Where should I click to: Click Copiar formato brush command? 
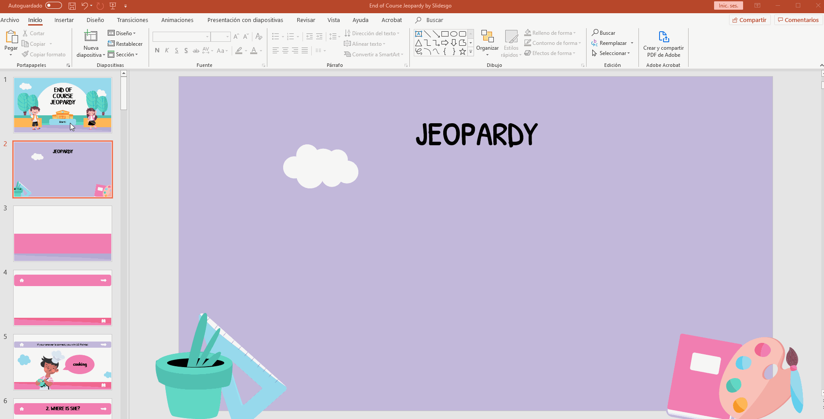coord(44,55)
